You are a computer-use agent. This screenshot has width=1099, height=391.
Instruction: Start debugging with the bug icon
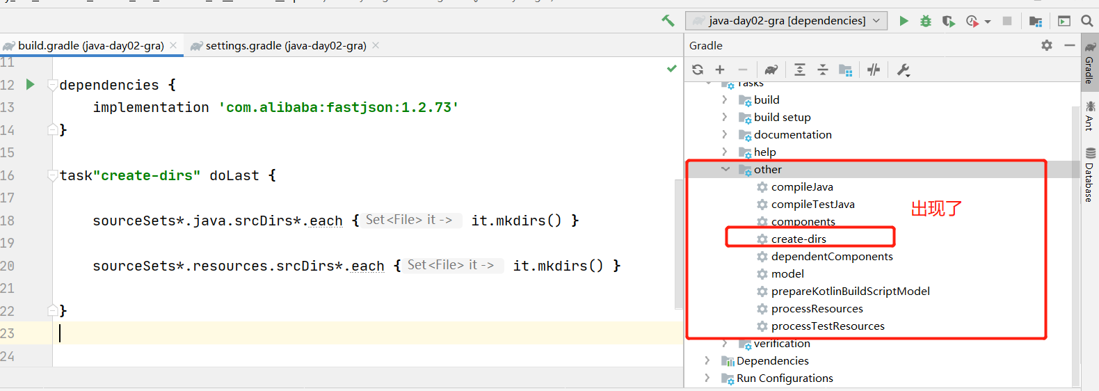pos(926,21)
